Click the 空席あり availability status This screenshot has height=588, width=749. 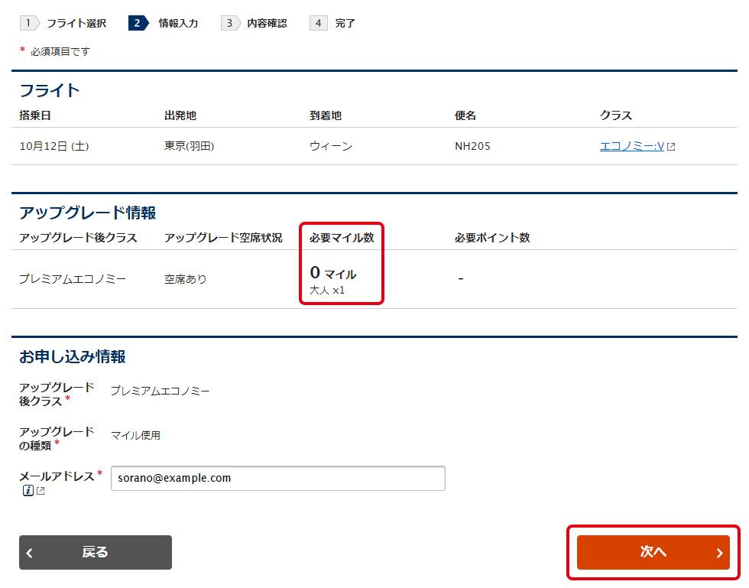pyautogui.click(x=185, y=279)
